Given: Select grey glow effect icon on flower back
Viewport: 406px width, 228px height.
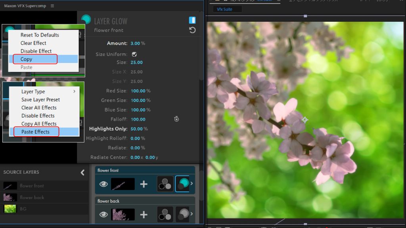Looking at the screenshot, I should (182, 214).
